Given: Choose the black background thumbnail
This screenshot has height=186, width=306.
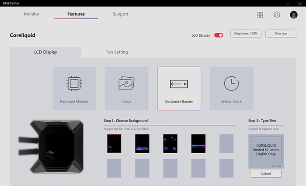Looking at the screenshot, I should pos(114,144).
